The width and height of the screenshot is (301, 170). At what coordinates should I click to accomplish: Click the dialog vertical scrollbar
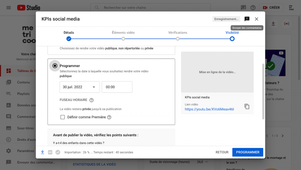[x=263, y=91]
